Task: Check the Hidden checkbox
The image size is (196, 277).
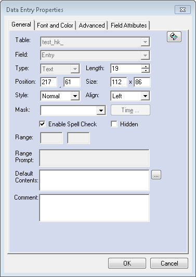Action: point(114,124)
